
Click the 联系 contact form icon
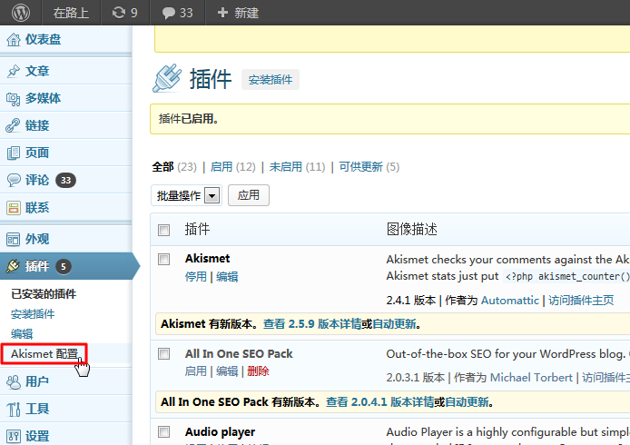(x=14, y=208)
